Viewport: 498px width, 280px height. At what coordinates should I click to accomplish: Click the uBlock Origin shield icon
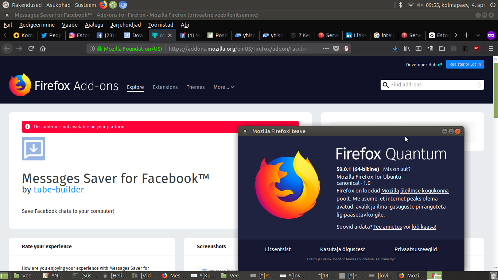click(477, 48)
